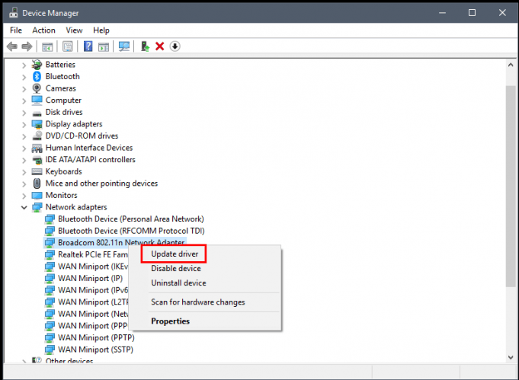Click the Update device driver toolbar icon

[x=145, y=46]
